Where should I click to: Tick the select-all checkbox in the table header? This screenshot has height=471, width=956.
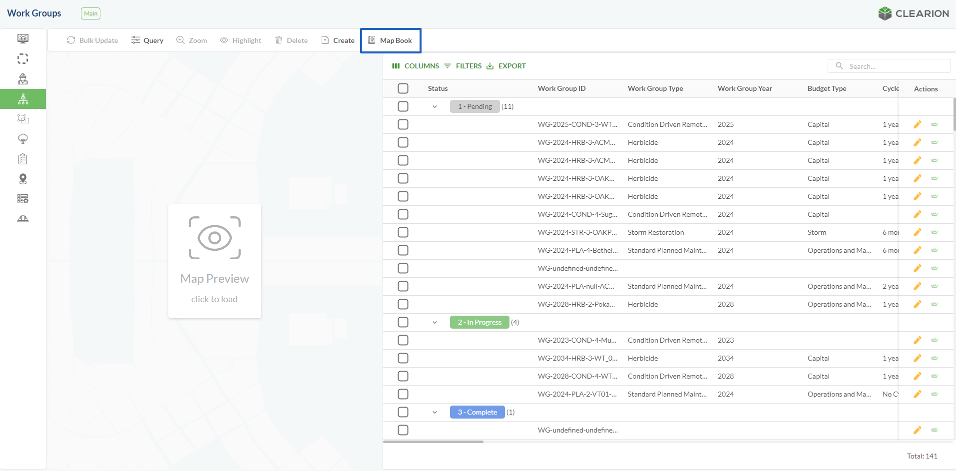(x=403, y=88)
